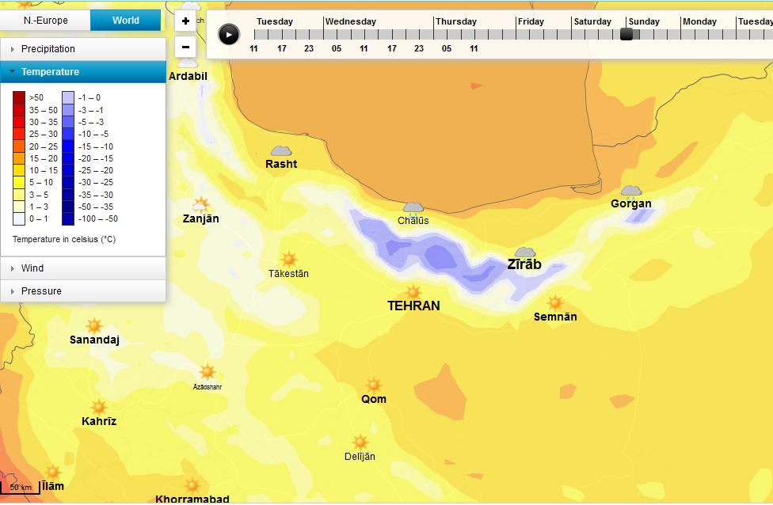Play the forecast animation
This screenshot has height=505, width=773.
click(x=229, y=35)
